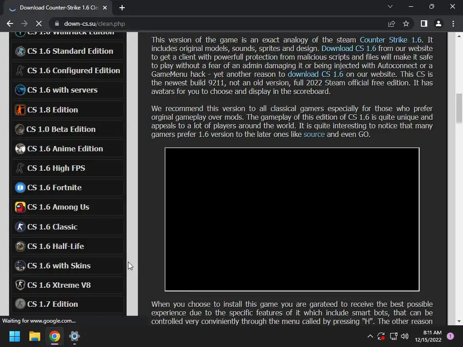
Task: Close the Download Counter-Strike tab
Action: coord(105,8)
